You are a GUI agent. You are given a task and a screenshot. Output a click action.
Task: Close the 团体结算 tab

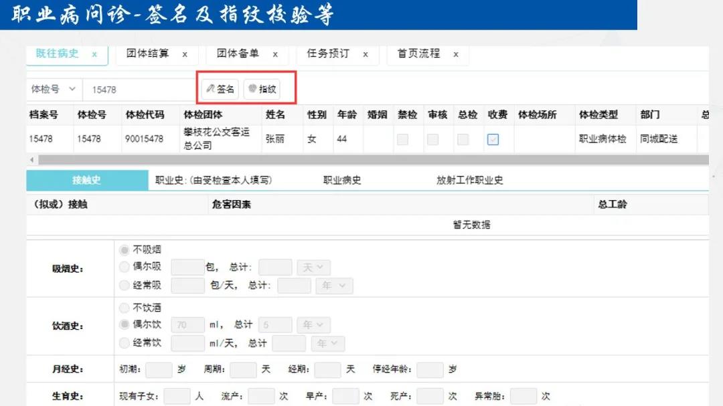(x=185, y=54)
